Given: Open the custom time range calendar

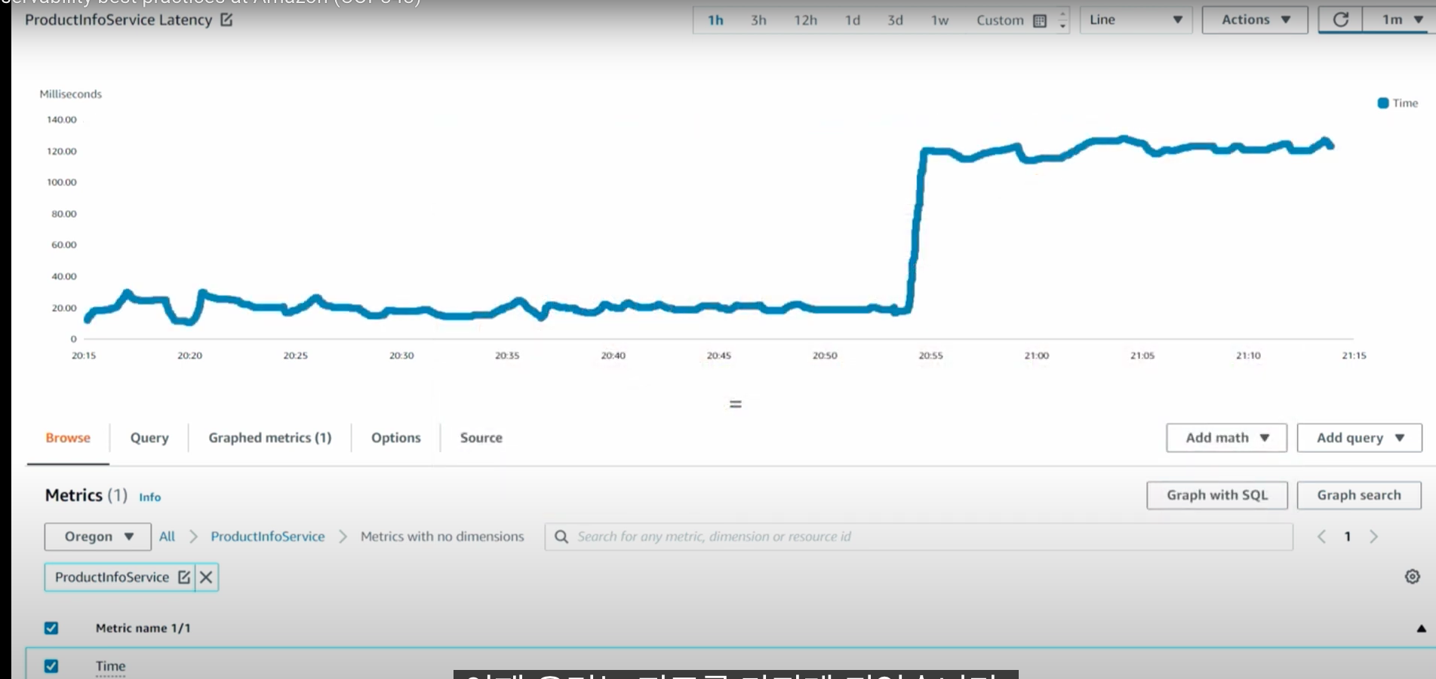Looking at the screenshot, I should pos(1039,20).
